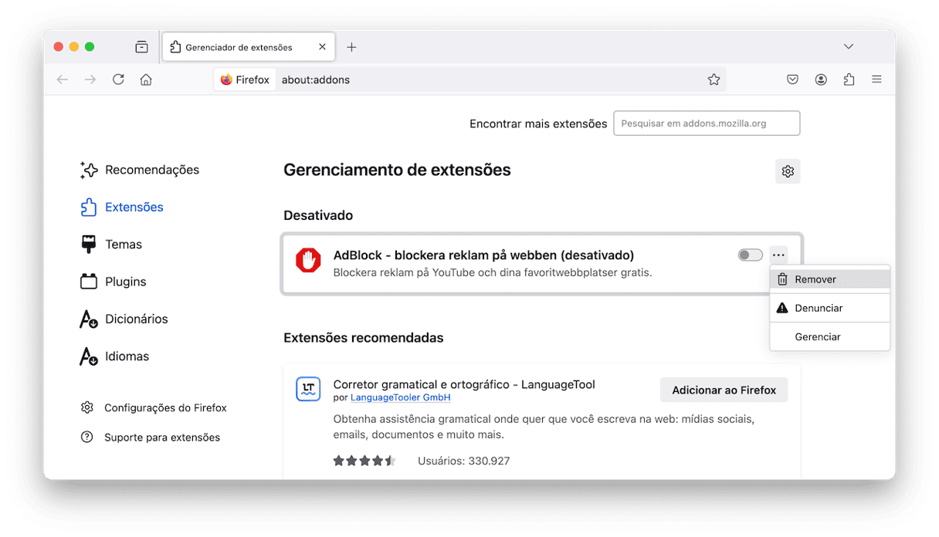The width and height of the screenshot is (939, 537).
Task: Close the Gerenciador de extensões tab
Action: pos(322,47)
